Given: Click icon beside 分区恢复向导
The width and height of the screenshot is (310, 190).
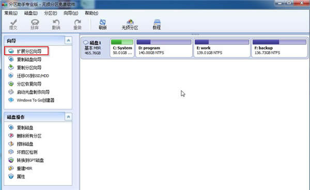Looking at the screenshot, I should 11,84.
